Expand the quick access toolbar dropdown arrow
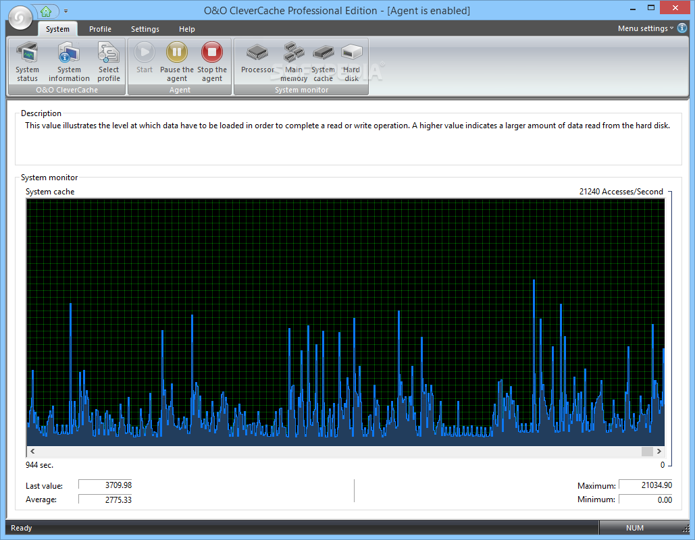Viewport: 695px width, 540px height. (x=66, y=11)
